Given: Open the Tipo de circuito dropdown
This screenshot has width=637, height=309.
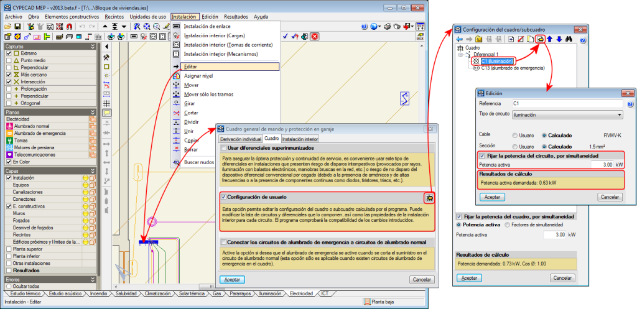Looking at the screenshot, I should point(567,115).
